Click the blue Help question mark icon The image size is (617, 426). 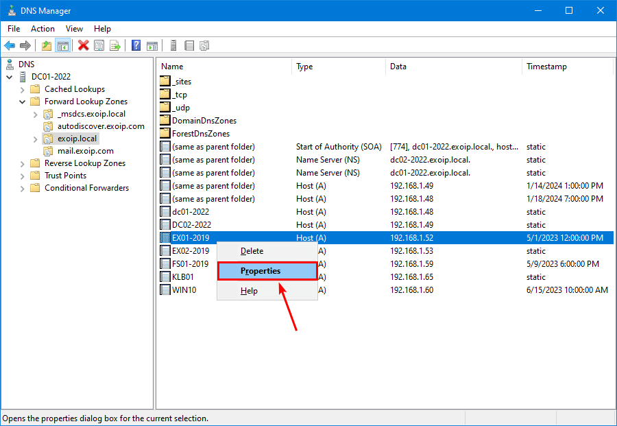[x=136, y=46]
